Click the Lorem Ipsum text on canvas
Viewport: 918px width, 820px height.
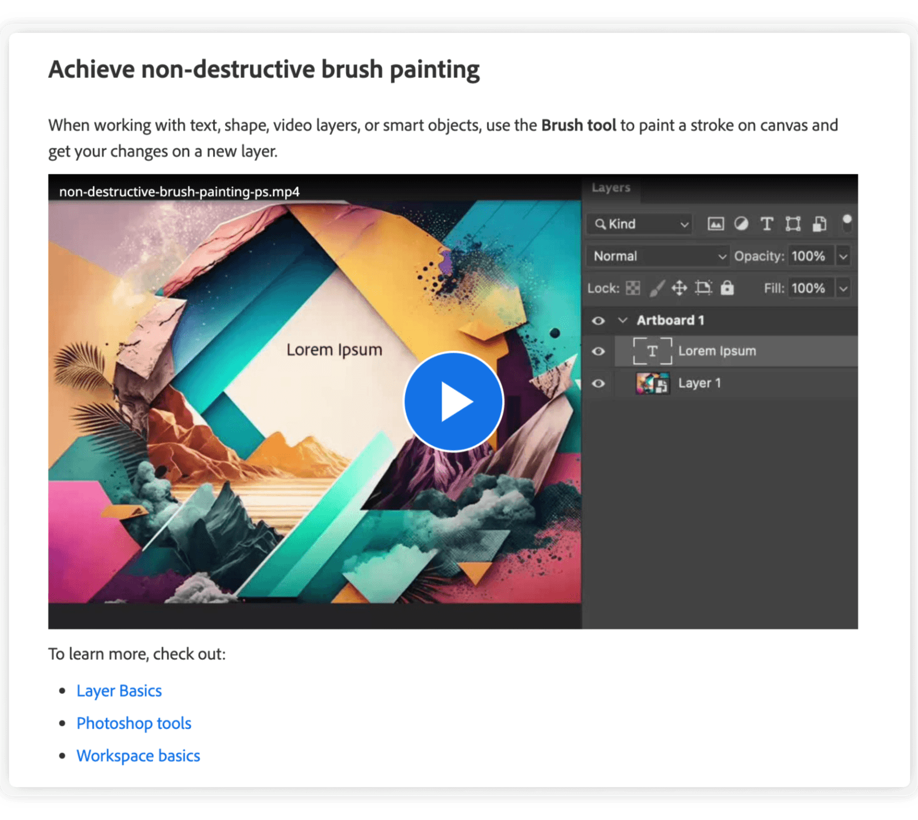pos(334,350)
